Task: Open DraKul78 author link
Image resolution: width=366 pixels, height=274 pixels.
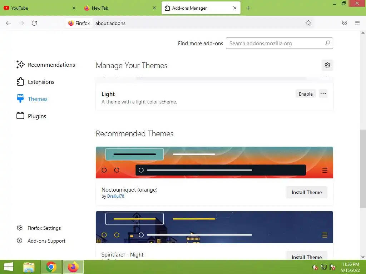Action: coord(115,196)
